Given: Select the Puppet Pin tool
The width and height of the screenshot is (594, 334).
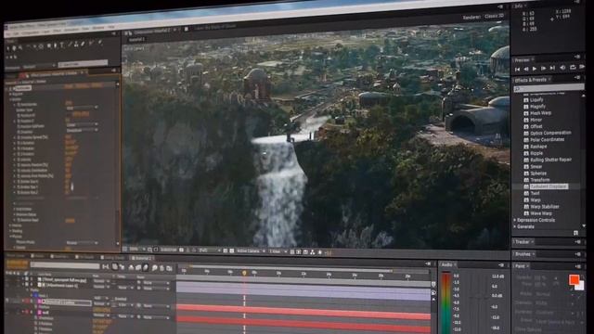Looking at the screenshot, I should coord(100,43).
